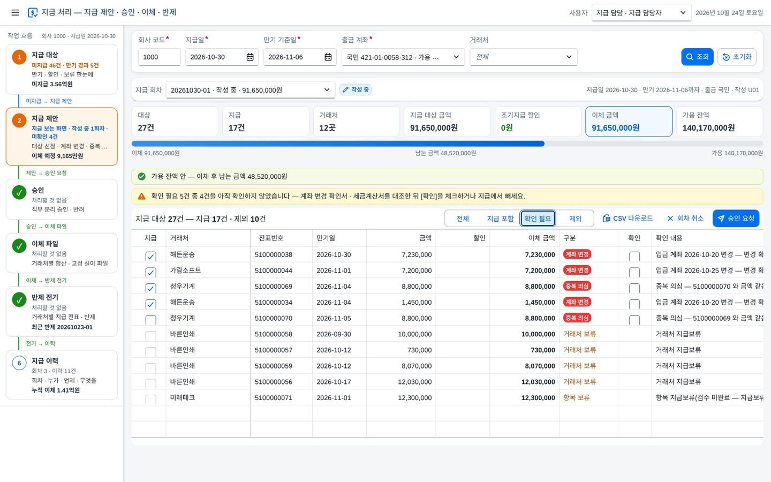Click the payment processing app logo icon
The width and height of the screenshot is (771, 482).
(x=33, y=12)
